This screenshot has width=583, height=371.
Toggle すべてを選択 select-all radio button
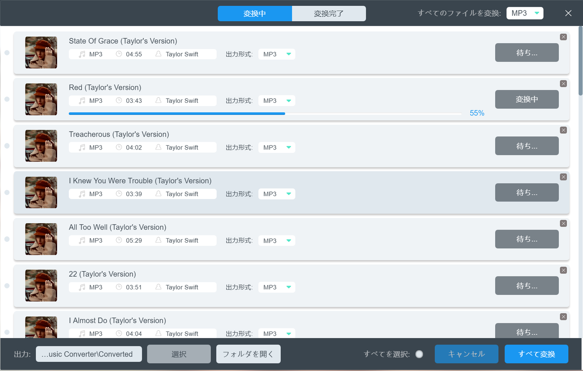419,354
